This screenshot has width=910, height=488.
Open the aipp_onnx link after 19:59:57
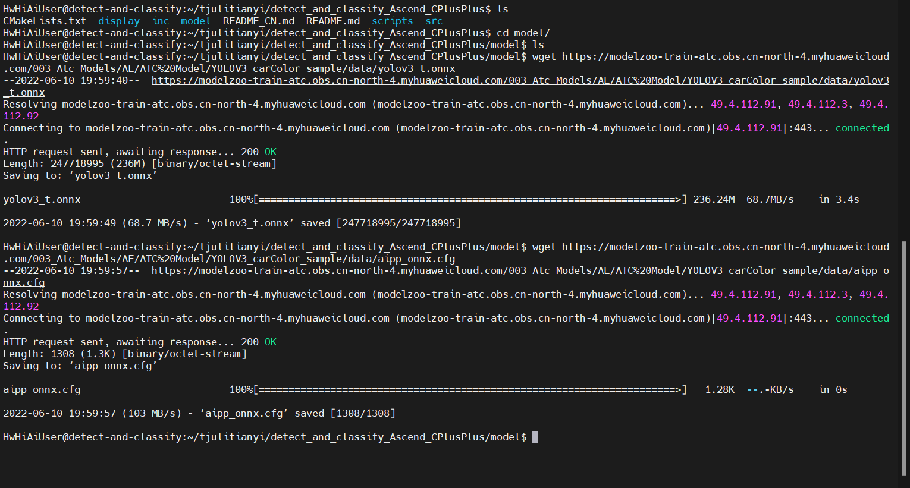520,271
